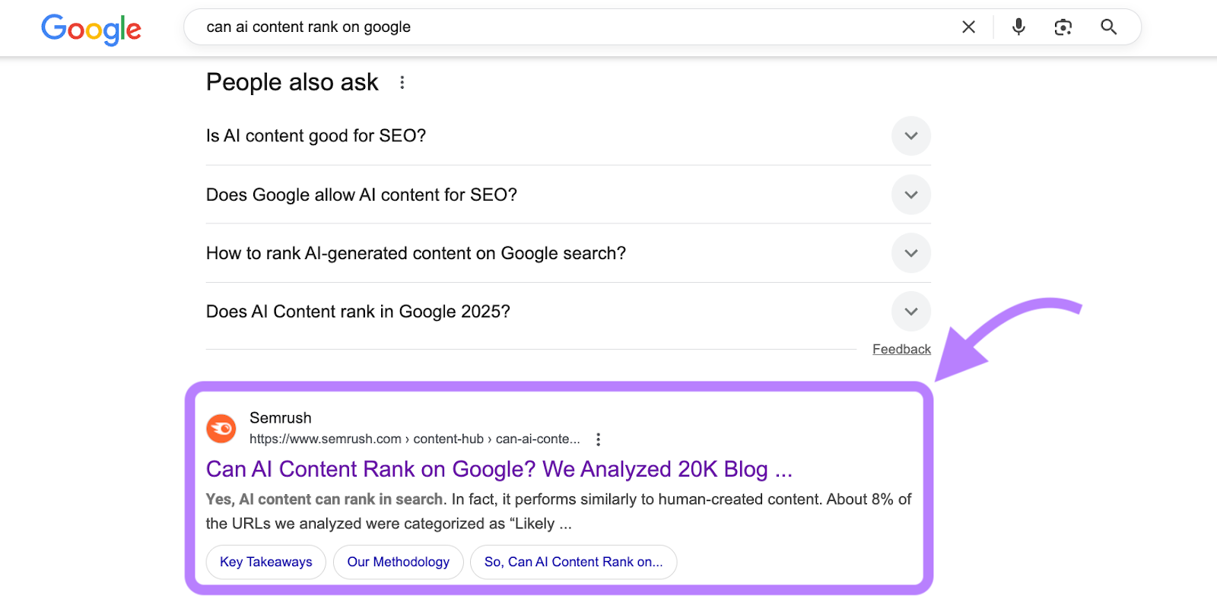Expand "Is AI content good for SEO?" chevron
Image resolution: width=1217 pixels, height=599 pixels.
click(910, 136)
